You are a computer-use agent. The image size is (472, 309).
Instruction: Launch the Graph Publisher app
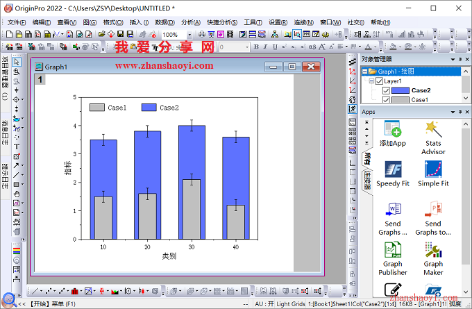[393, 259]
